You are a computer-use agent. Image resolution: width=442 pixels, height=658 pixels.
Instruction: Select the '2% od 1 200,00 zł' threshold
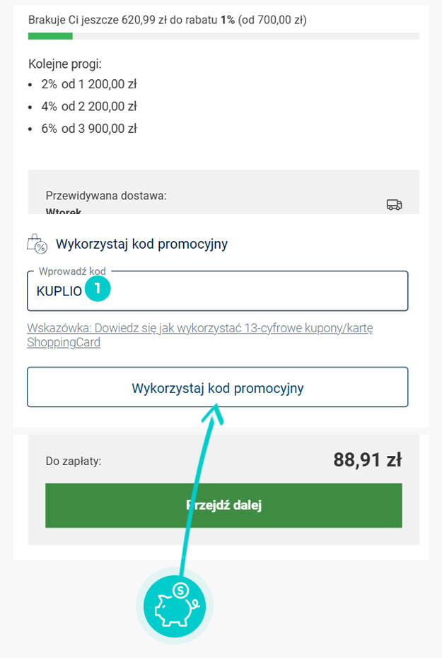[x=88, y=84]
